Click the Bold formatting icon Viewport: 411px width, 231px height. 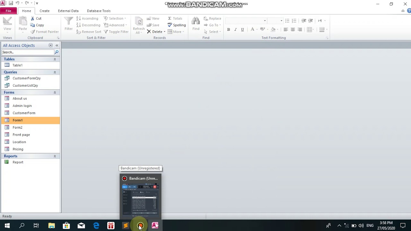(x=228, y=30)
